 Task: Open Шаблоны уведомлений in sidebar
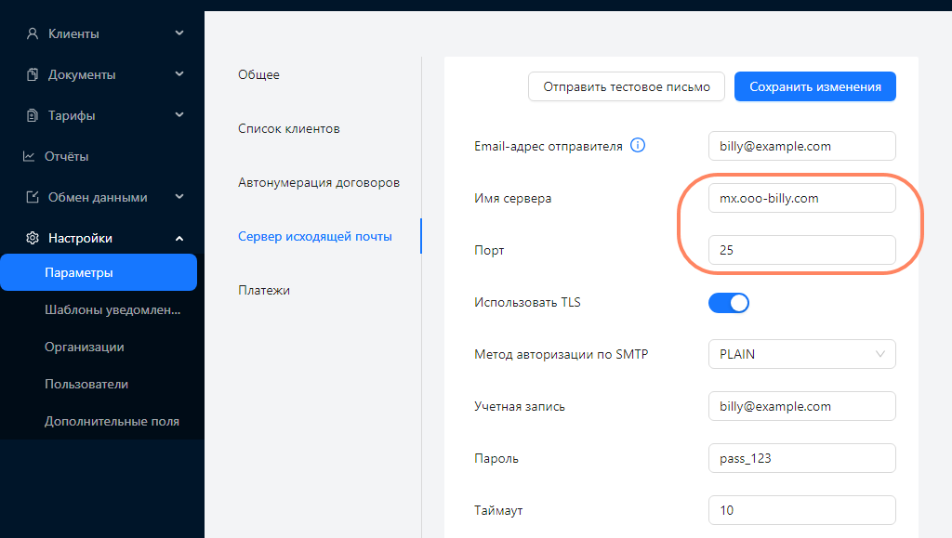pos(112,310)
